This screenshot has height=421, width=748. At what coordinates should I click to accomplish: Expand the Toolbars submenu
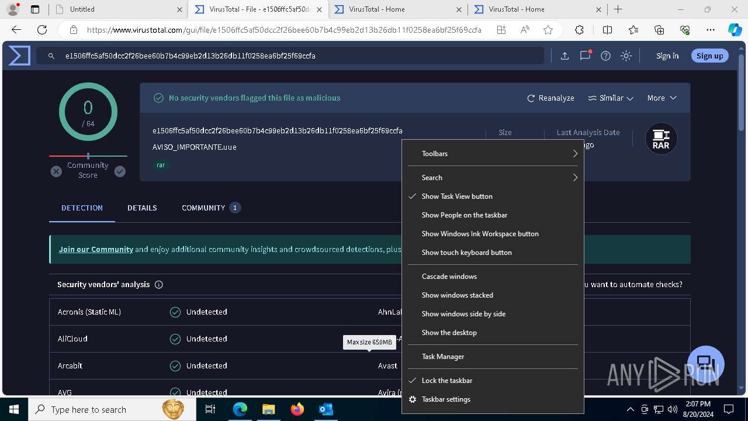pyautogui.click(x=493, y=154)
